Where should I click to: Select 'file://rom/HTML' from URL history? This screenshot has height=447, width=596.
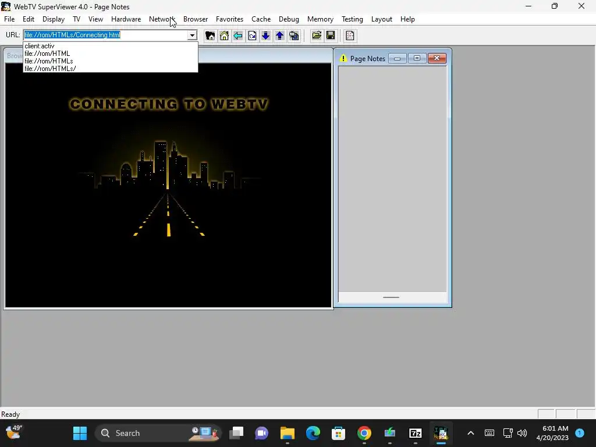110,54
